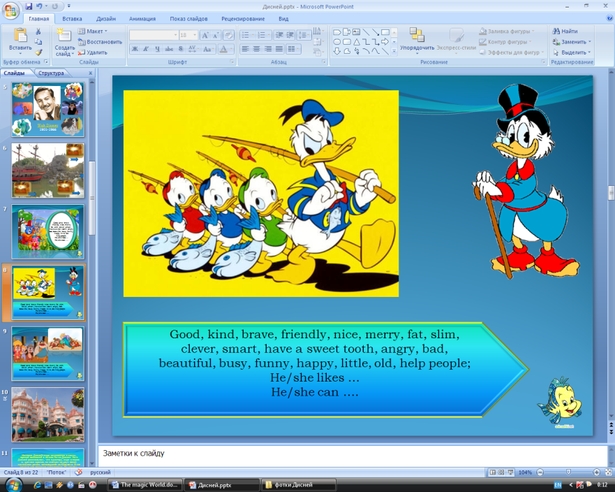The image size is (615, 492).
Task: Toggle strikethrough formatting
Action: (169, 49)
